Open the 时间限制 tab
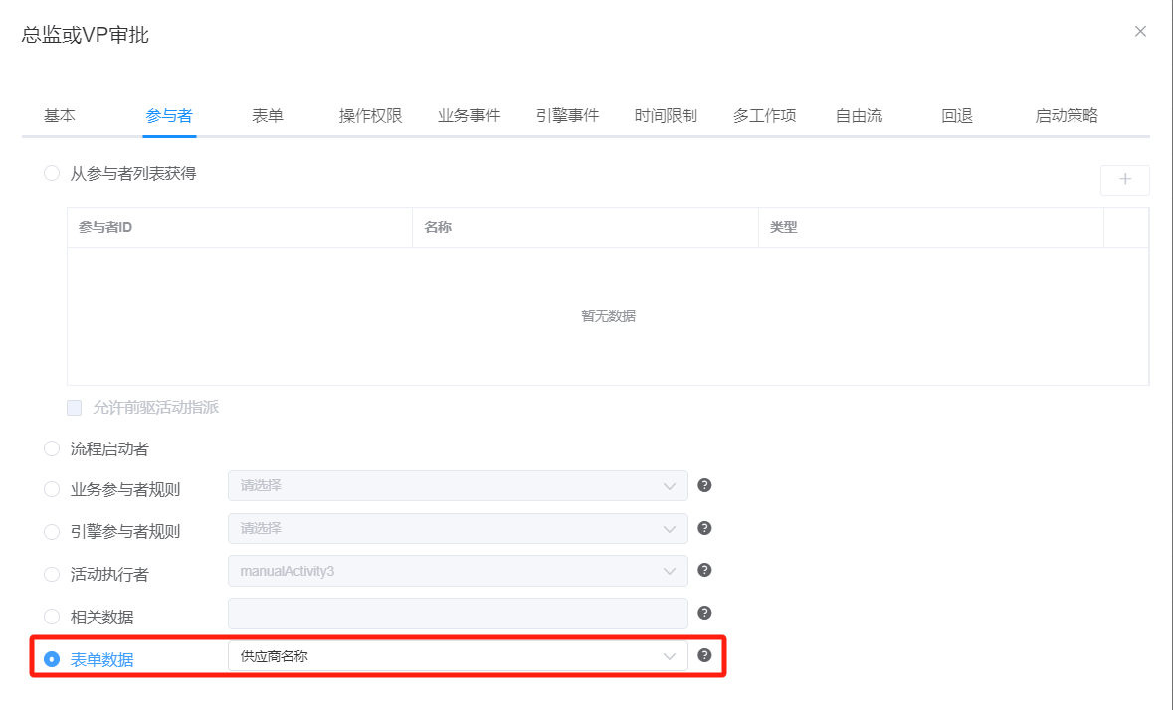Image resolution: width=1173 pixels, height=710 pixels. (x=665, y=115)
